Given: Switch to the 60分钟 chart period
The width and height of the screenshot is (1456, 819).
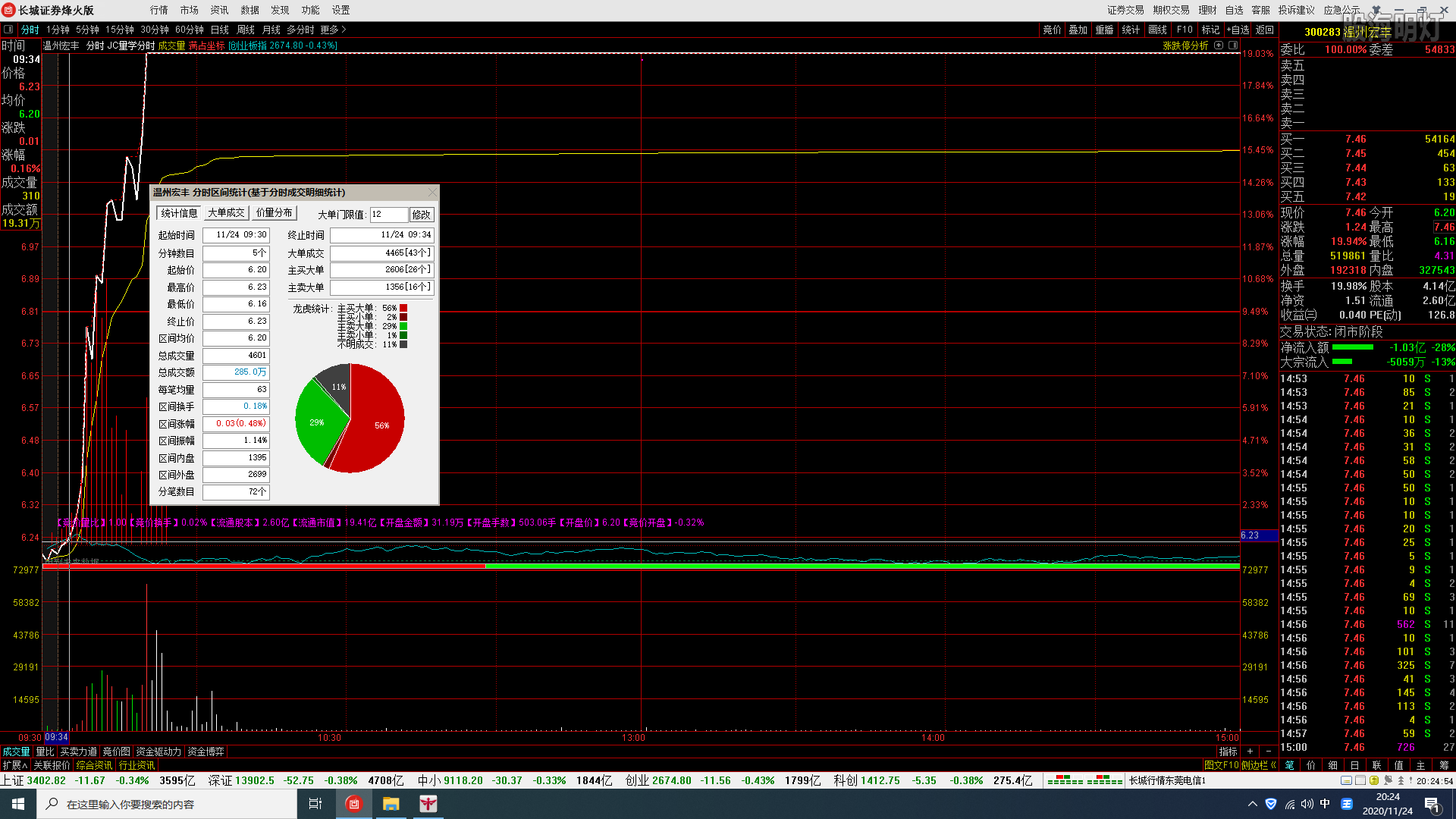Looking at the screenshot, I should click(190, 30).
